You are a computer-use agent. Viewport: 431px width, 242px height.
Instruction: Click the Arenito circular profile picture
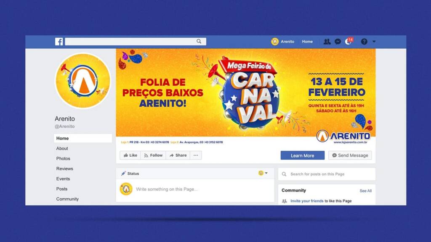[x=83, y=81]
